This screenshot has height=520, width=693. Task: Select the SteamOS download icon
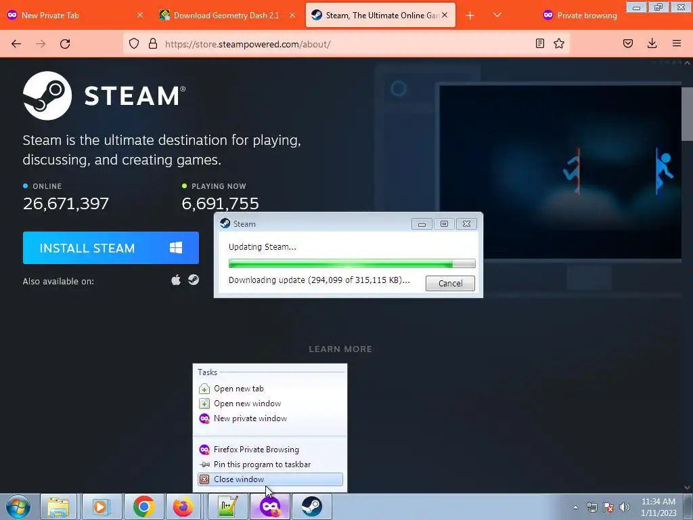pyautogui.click(x=194, y=280)
